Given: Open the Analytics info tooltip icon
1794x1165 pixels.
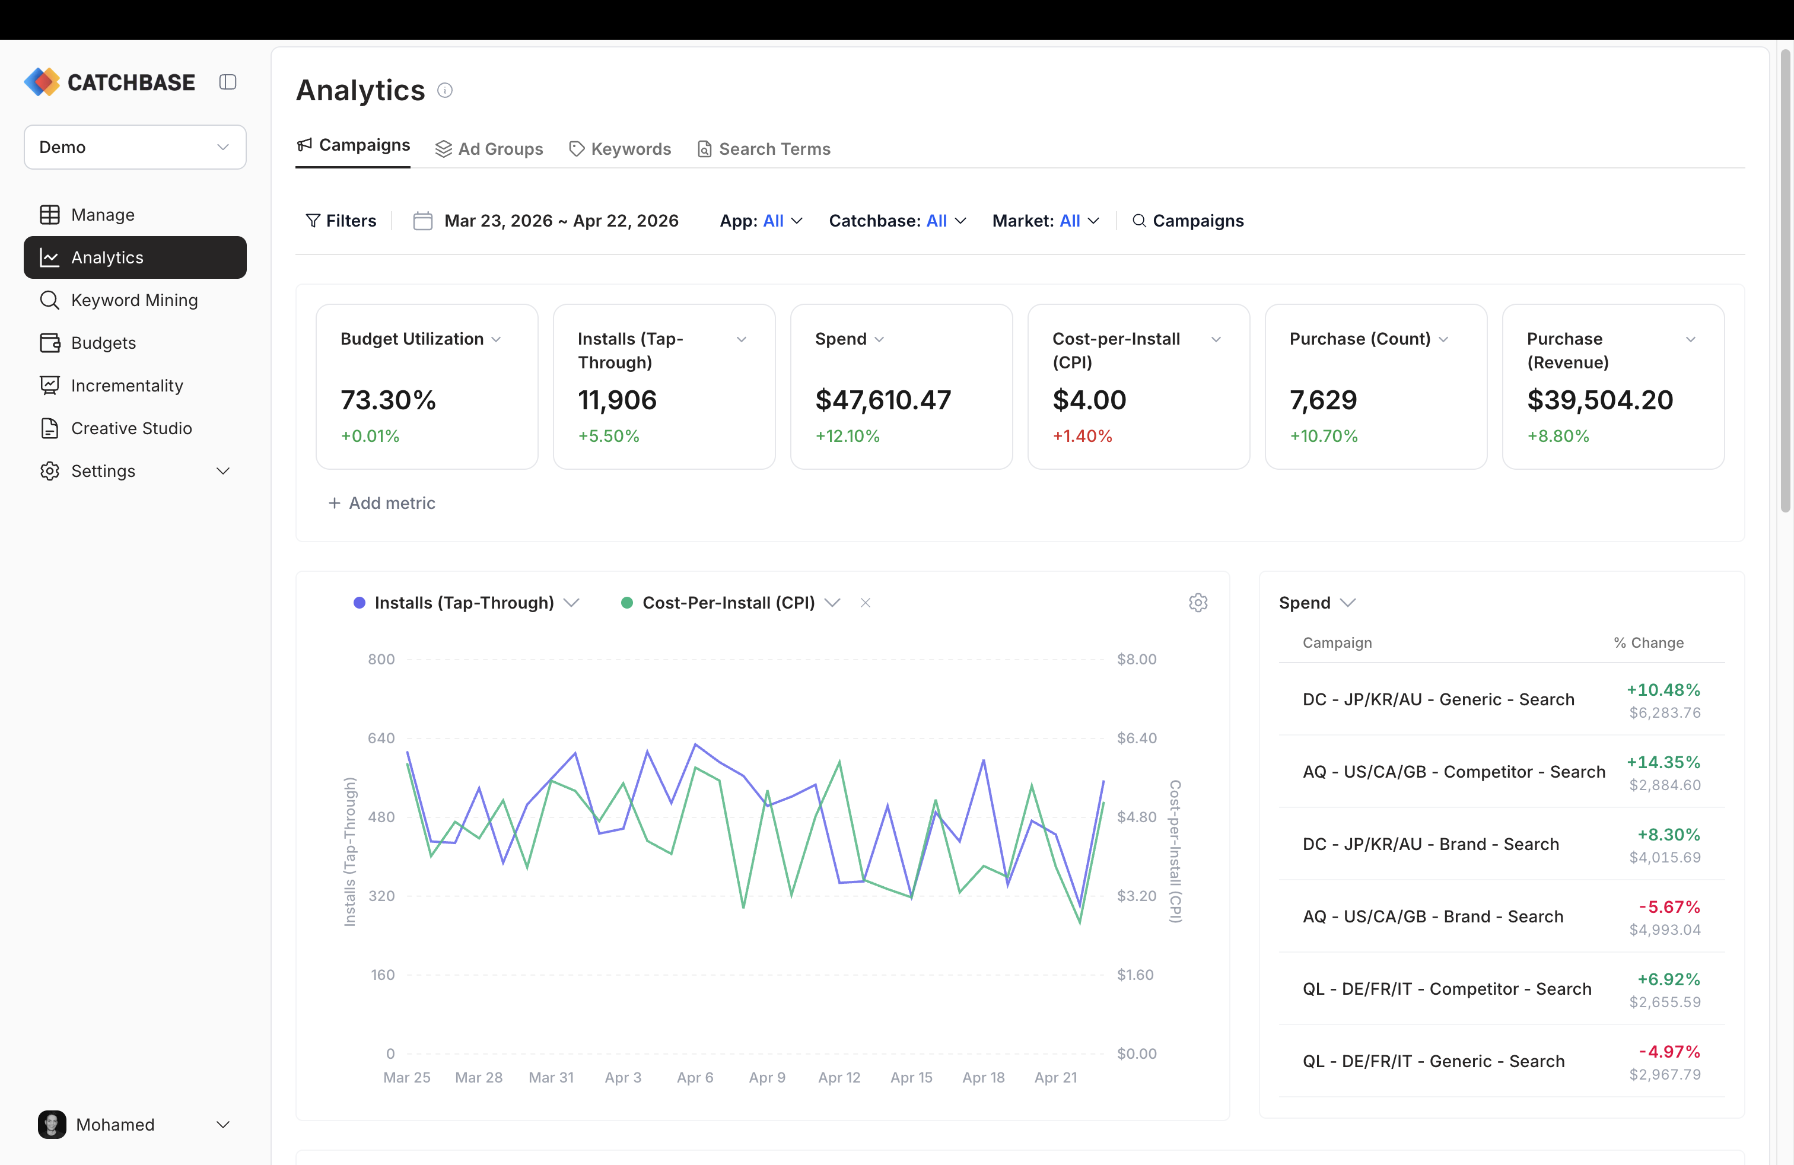Looking at the screenshot, I should coord(445,90).
